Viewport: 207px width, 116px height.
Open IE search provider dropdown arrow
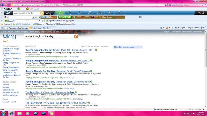point(206,5)
